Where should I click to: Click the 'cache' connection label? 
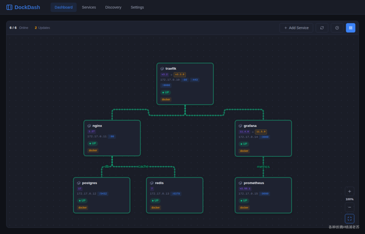143,167
